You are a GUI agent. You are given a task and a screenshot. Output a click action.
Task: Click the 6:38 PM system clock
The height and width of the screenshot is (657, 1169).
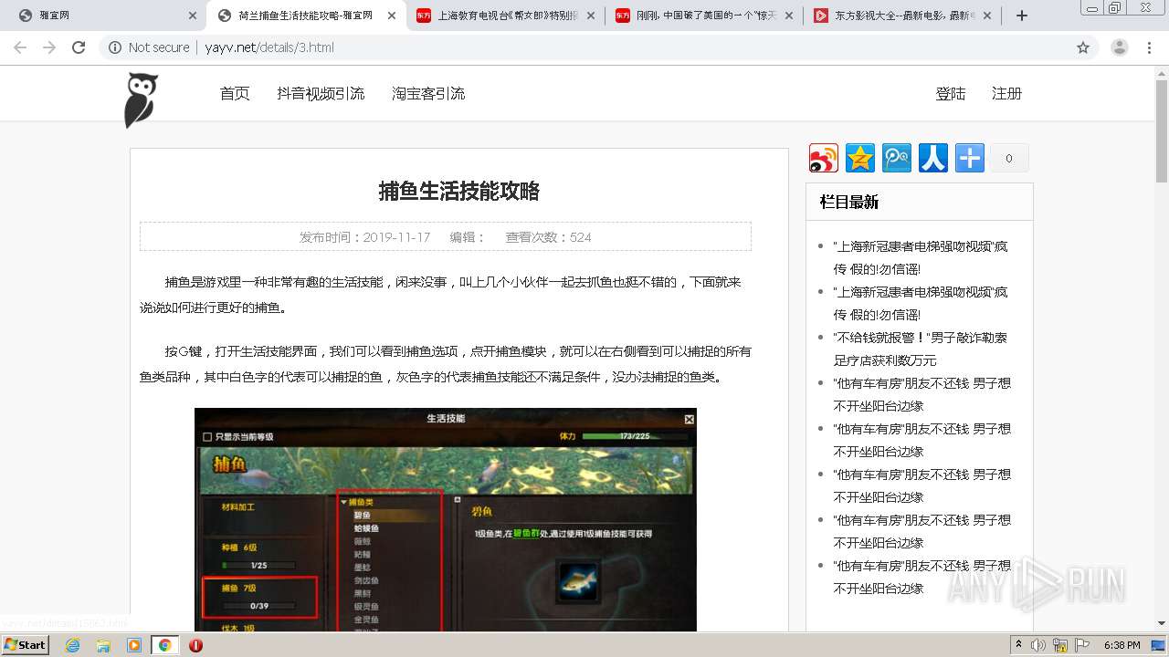pos(1122,645)
